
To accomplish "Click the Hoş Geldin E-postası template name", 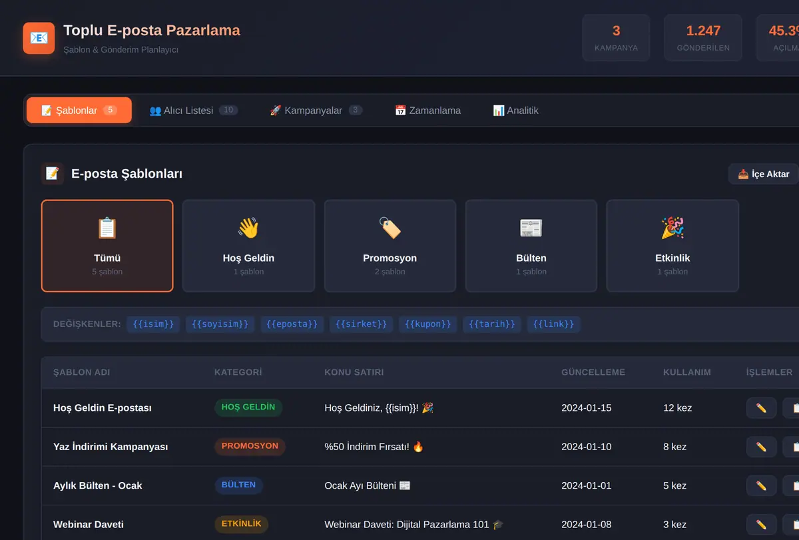I will (x=103, y=407).
